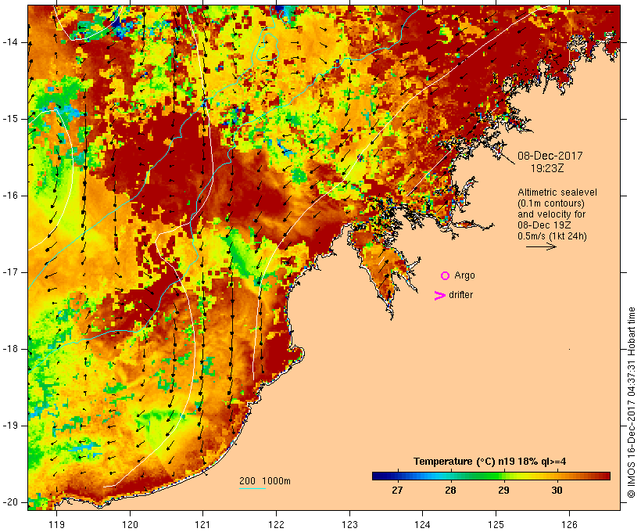Click longitude label 121
Screen dimensions: 641x532
tap(202, 524)
